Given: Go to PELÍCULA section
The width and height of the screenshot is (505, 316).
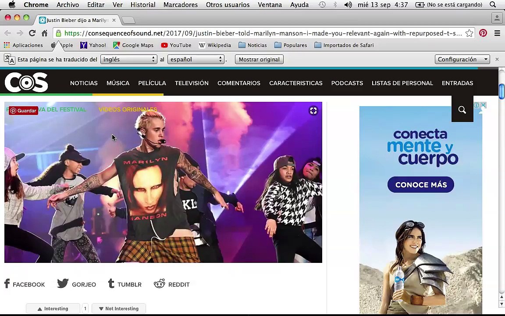Looking at the screenshot, I should tap(152, 83).
